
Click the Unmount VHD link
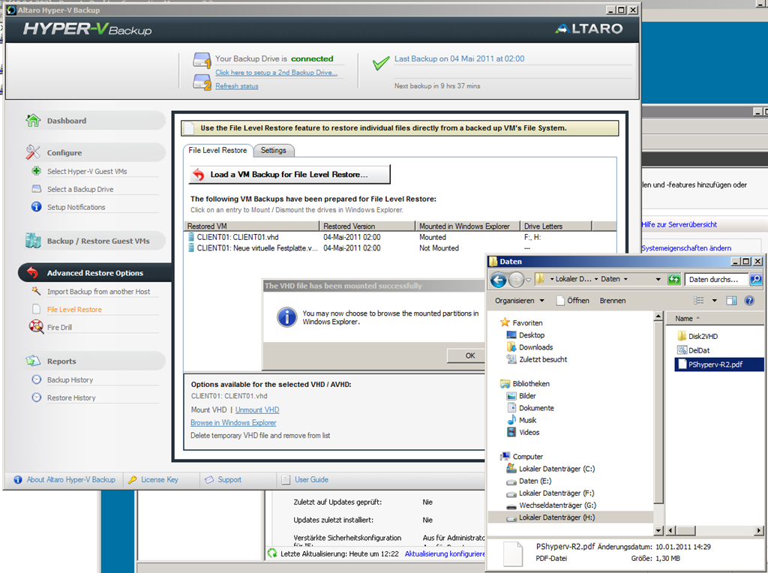click(x=257, y=410)
